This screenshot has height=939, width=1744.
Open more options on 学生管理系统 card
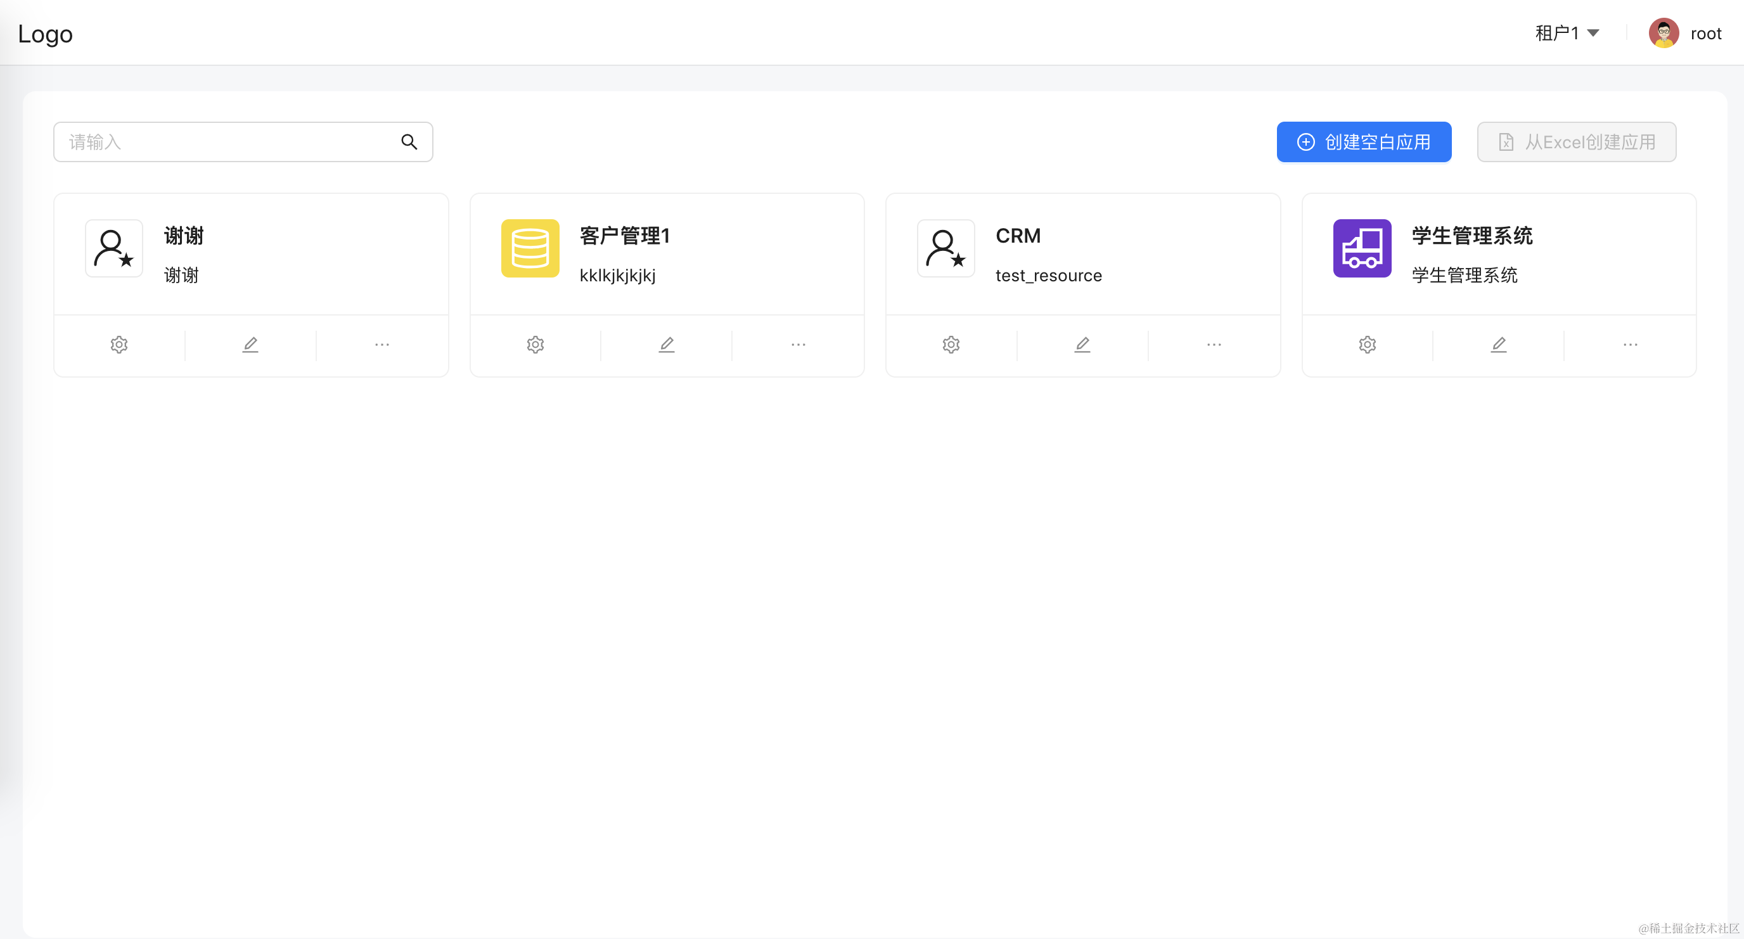coord(1629,345)
